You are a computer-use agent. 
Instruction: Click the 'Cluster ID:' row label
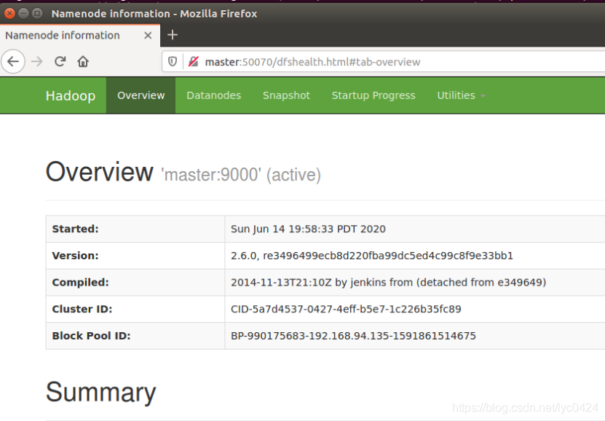(x=82, y=309)
